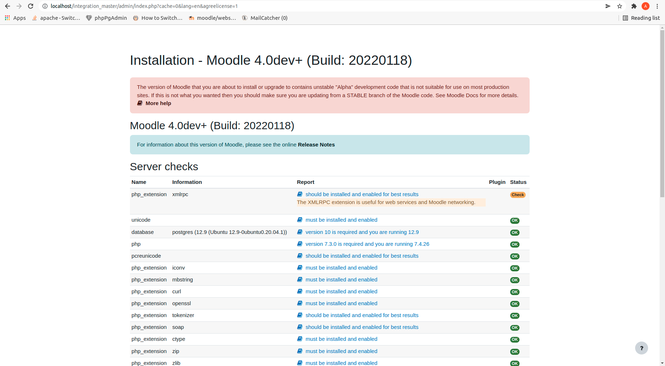
Task: Click the php row help book icon
Action: click(300, 244)
